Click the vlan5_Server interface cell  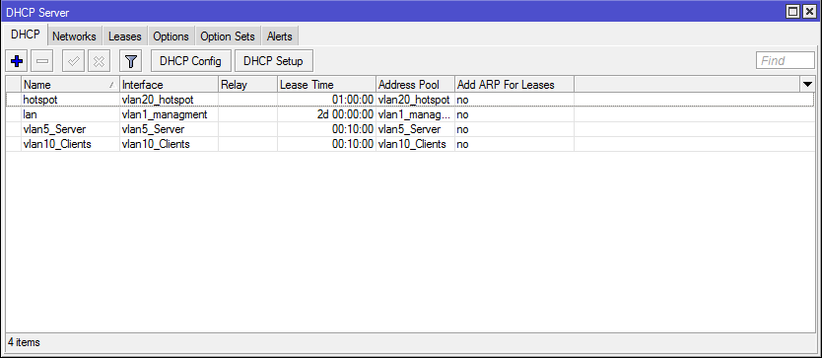(169, 129)
